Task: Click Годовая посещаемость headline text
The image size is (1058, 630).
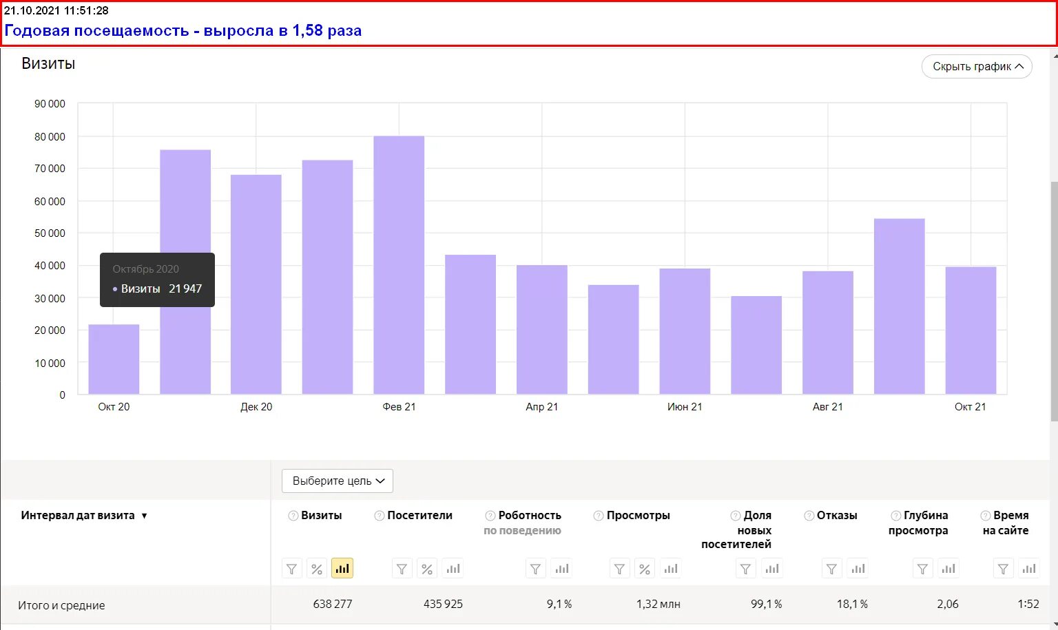Action: (183, 30)
